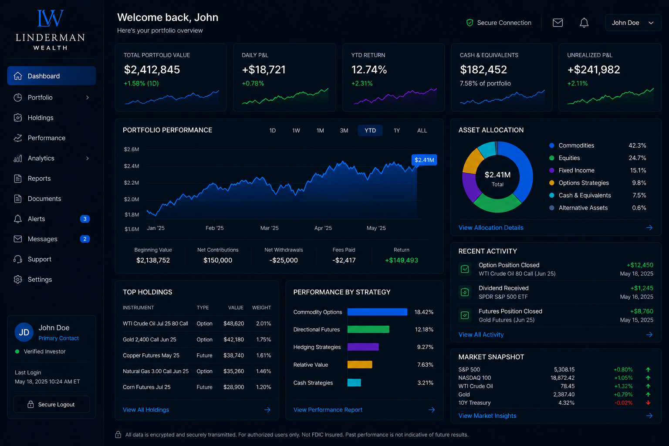The height and width of the screenshot is (446, 669).
Task: Click the arrow next to View All Holdings
Action: [267, 410]
